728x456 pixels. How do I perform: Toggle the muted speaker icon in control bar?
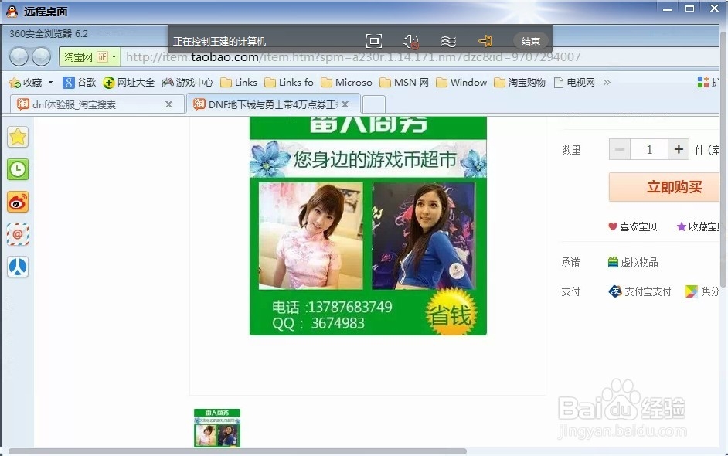[x=410, y=41]
